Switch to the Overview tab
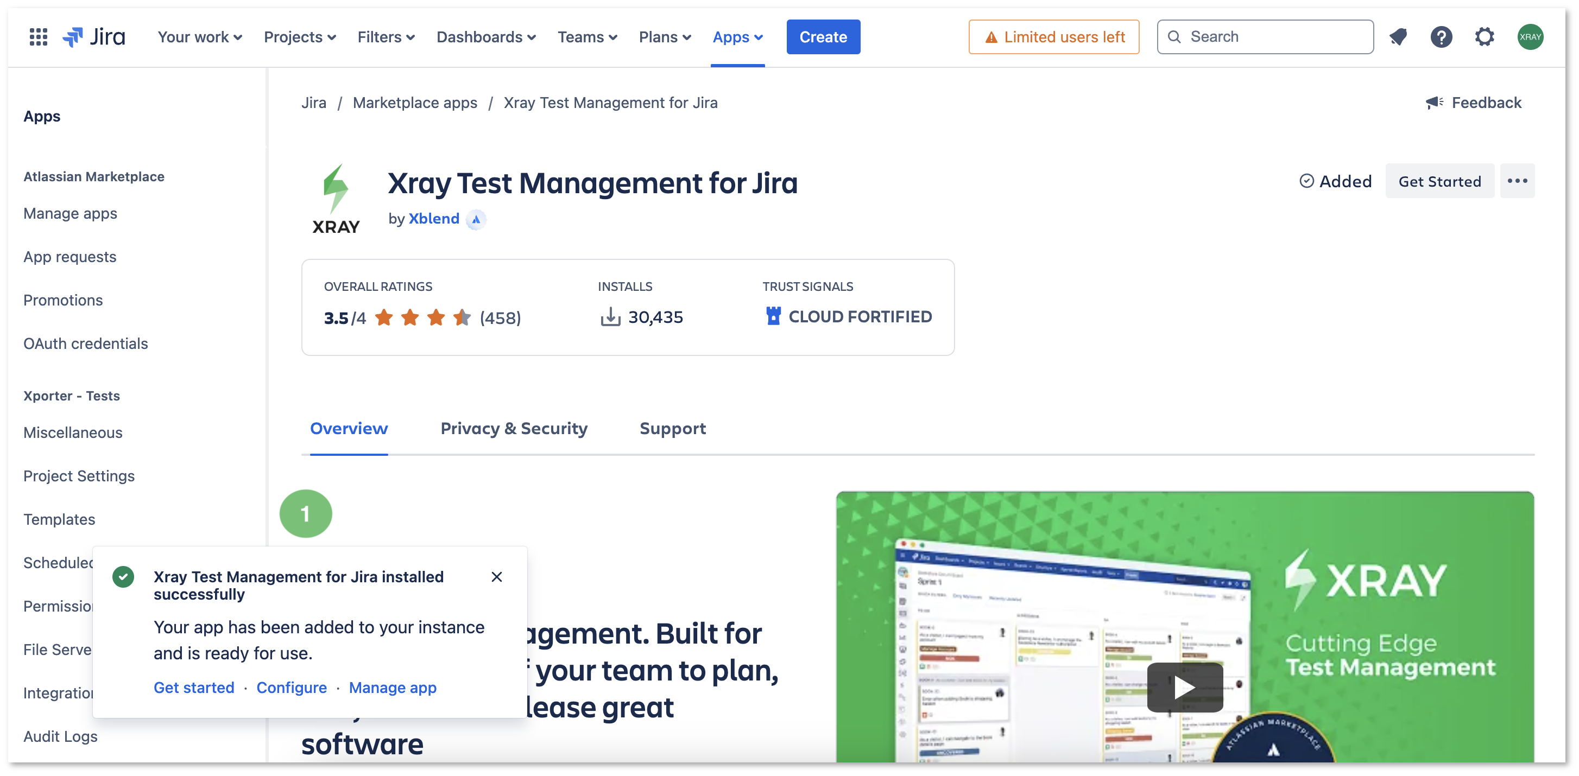1579x776 pixels. point(349,429)
